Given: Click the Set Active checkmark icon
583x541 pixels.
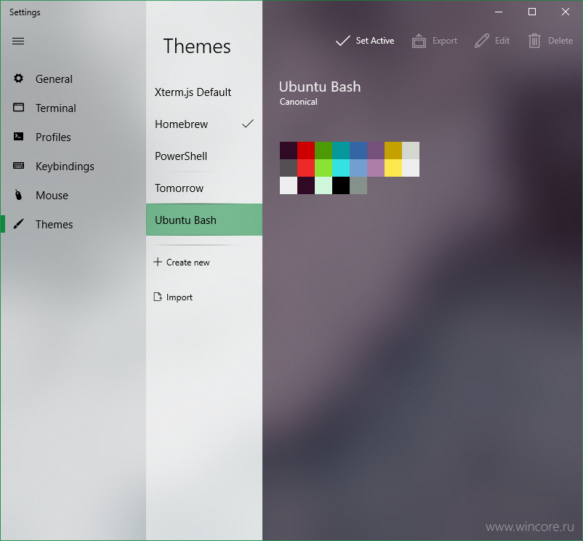Looking at the screenshot, I should coord(343,41).
